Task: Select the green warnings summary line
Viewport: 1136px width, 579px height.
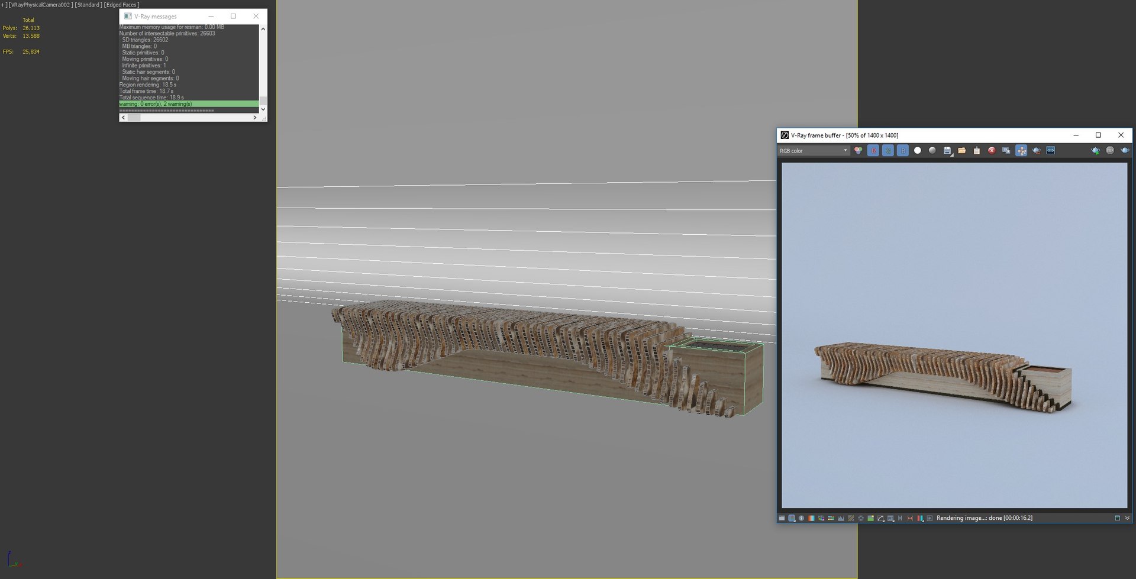Action: [x=189, y=104]
